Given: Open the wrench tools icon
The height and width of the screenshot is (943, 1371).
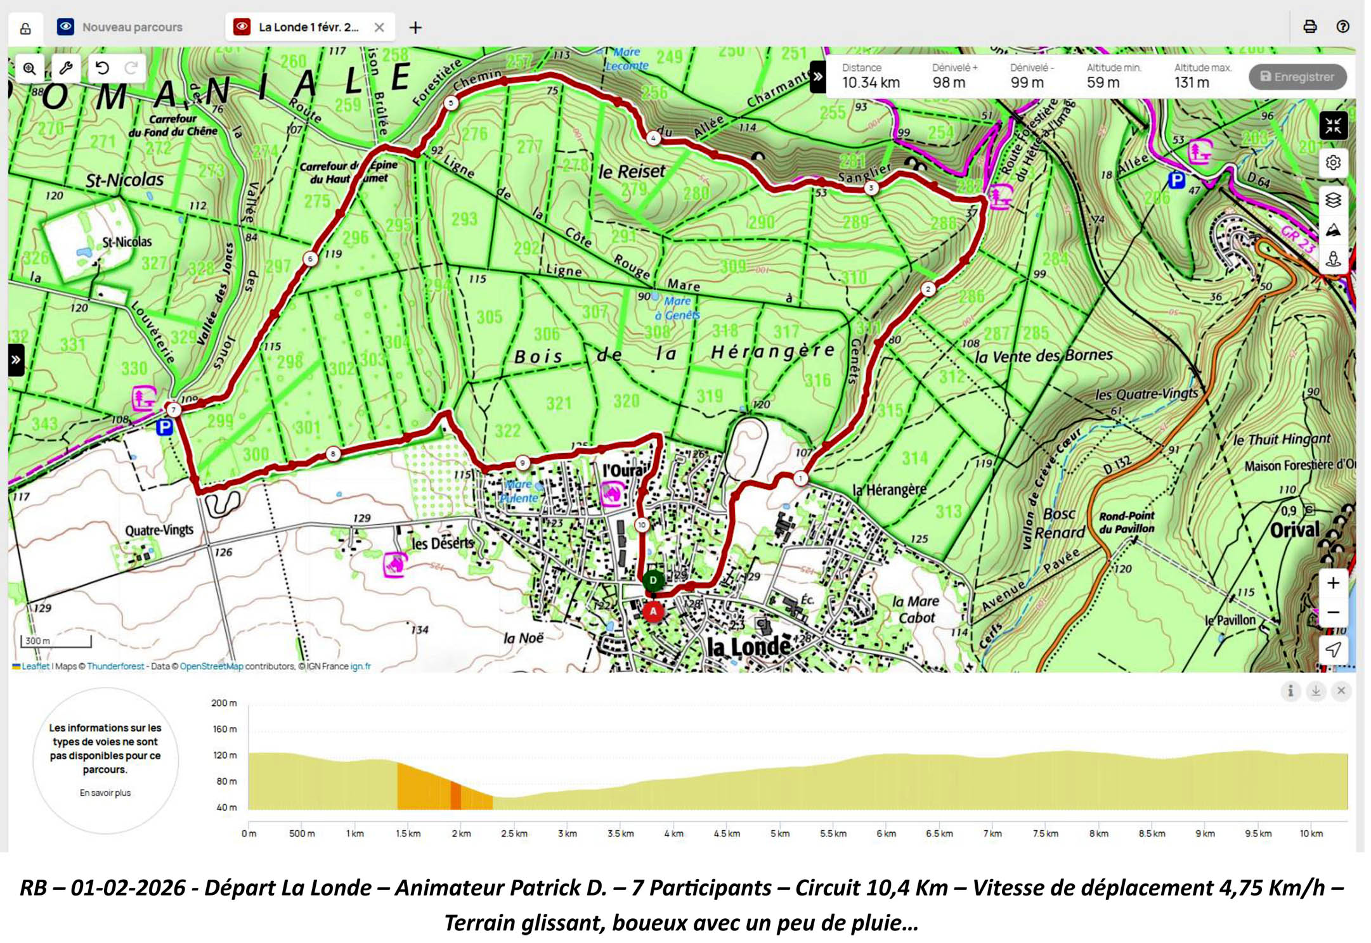Looking at the screenshot, I should [x=66, y=68].
